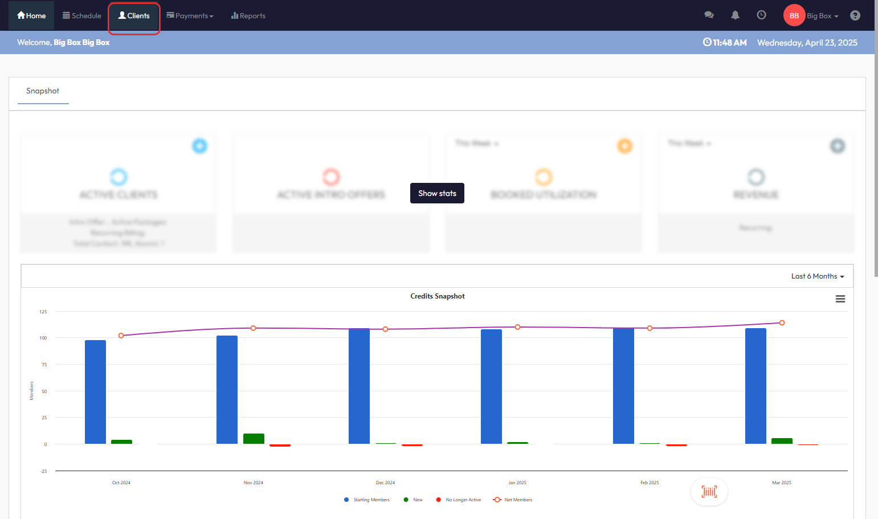
Task: Click the BB profile avatar
Action: pos(794,15)
